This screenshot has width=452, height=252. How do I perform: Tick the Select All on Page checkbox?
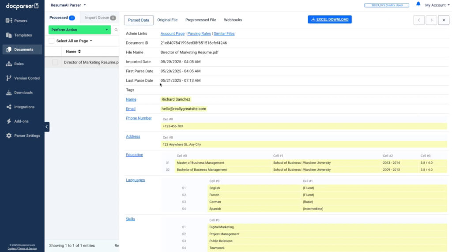coord(51,41)
